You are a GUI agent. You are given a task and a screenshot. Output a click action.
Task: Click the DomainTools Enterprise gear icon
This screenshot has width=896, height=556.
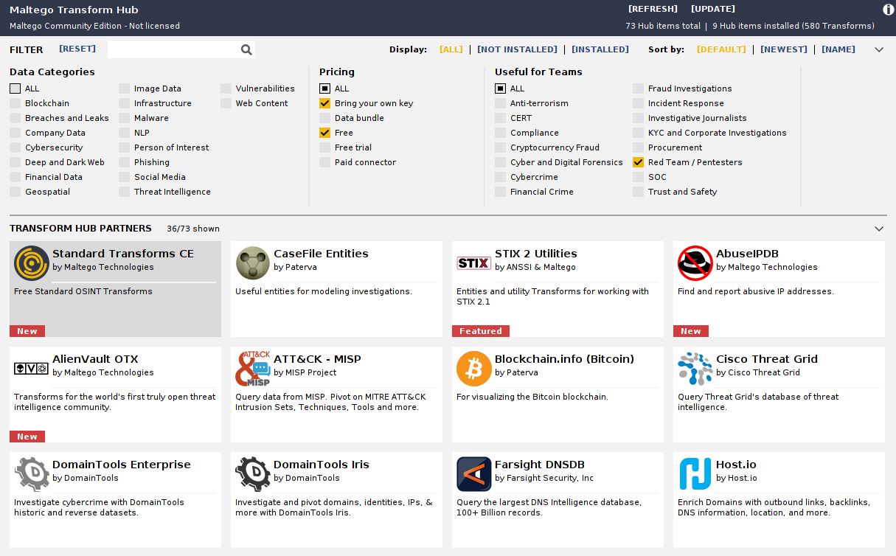pyautogui.click(x=32, y=474)
